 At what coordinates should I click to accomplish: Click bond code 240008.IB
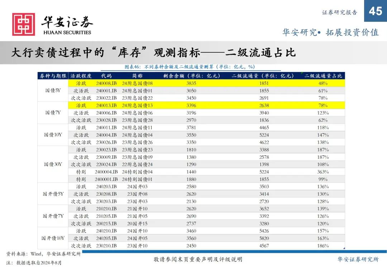coord(106,83)
